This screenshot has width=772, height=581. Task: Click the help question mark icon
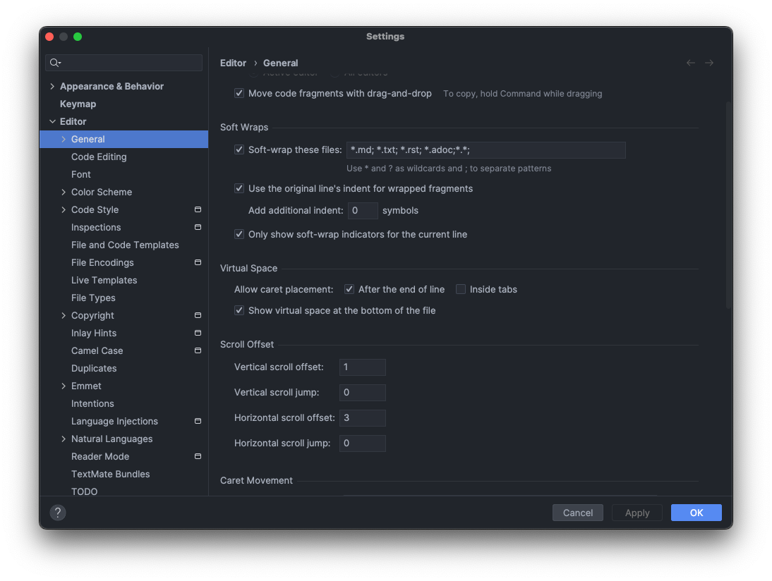click(x=58, y=513)
